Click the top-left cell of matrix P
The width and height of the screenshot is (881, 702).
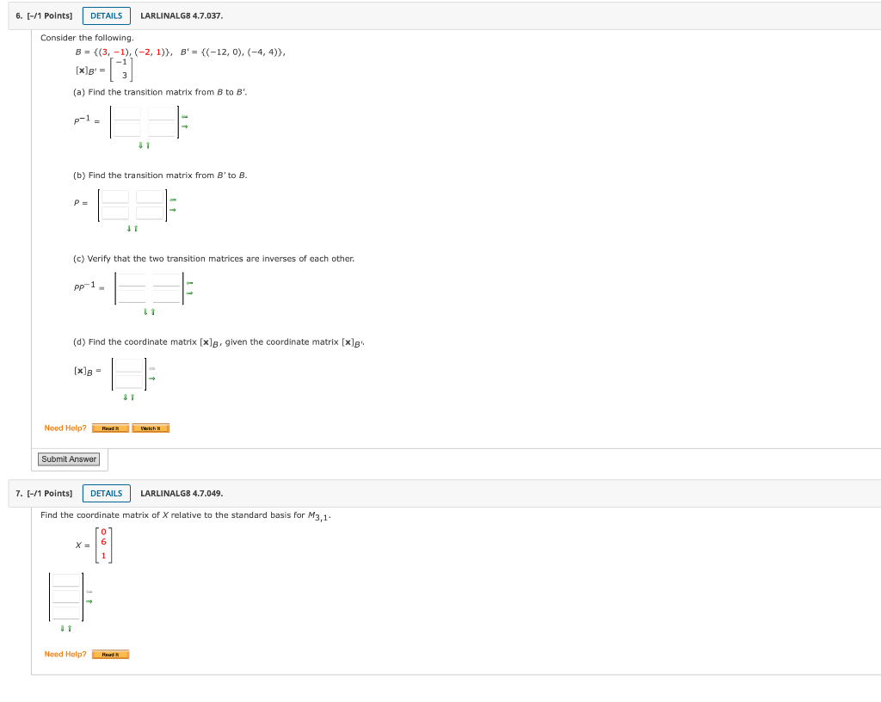coord(115,196)
